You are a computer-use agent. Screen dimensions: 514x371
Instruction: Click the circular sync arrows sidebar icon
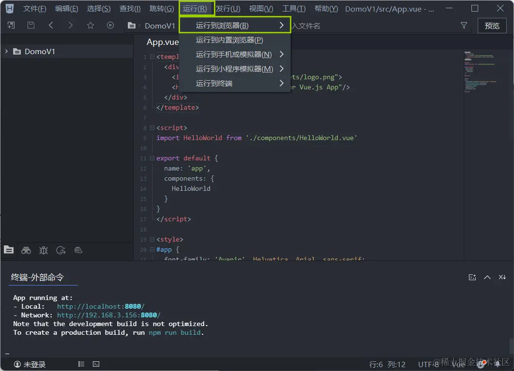(61, 251)
